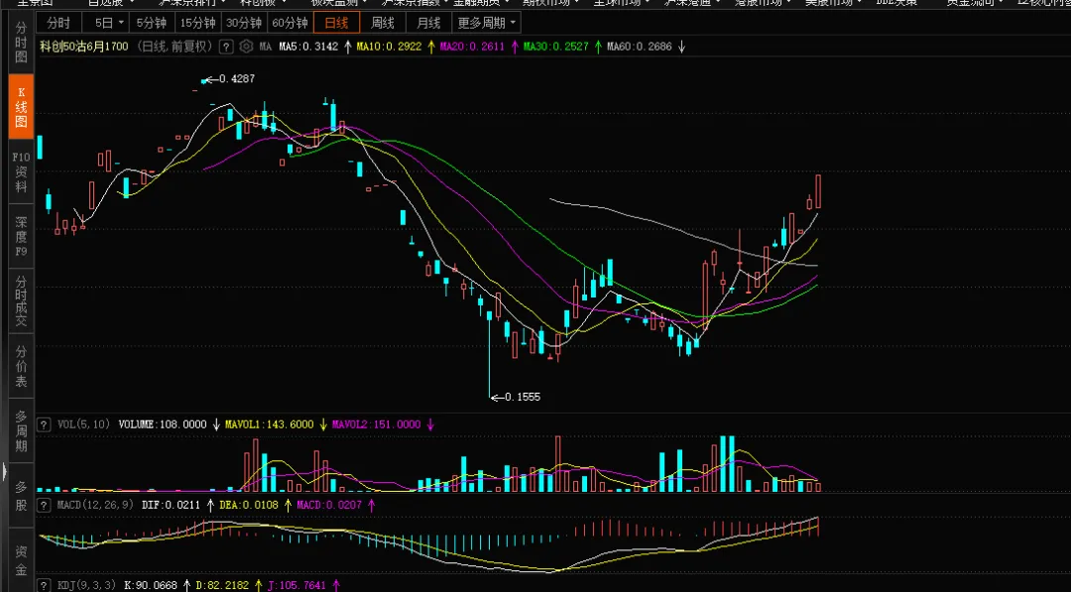Click the J:105.7641 value
This screenshot has height=592, width=1071.
tap(297, 585)
